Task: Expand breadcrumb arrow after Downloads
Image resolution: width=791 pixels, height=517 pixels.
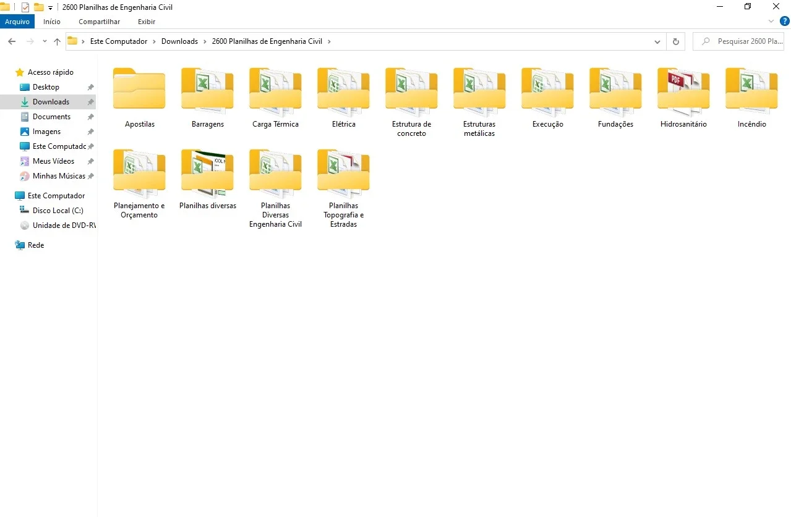Action: tap(204, 41)
